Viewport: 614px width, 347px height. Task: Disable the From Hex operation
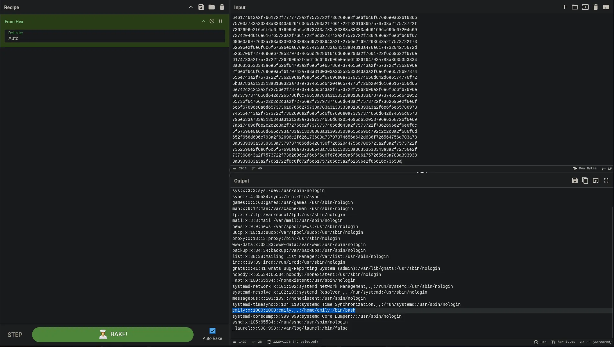point(212,21)
